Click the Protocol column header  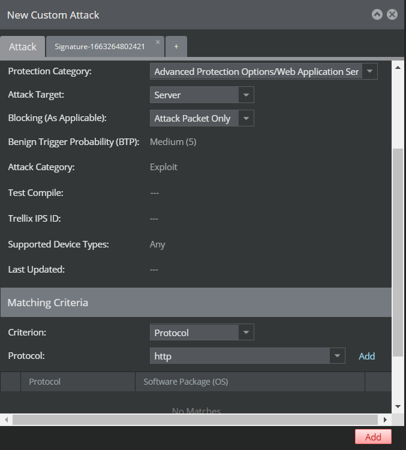tap(78, 382)
